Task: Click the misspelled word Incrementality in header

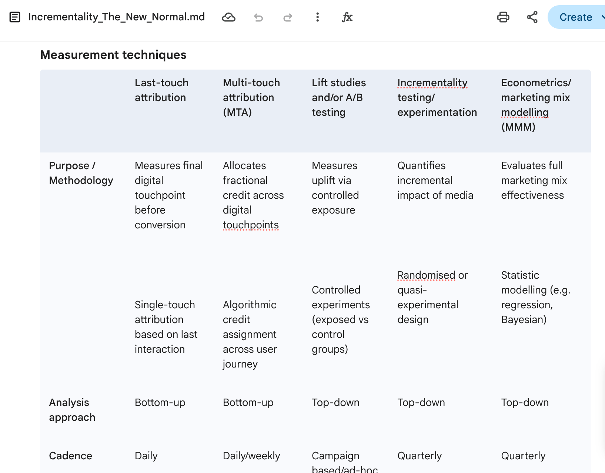Action: click(x=432, y=83)
